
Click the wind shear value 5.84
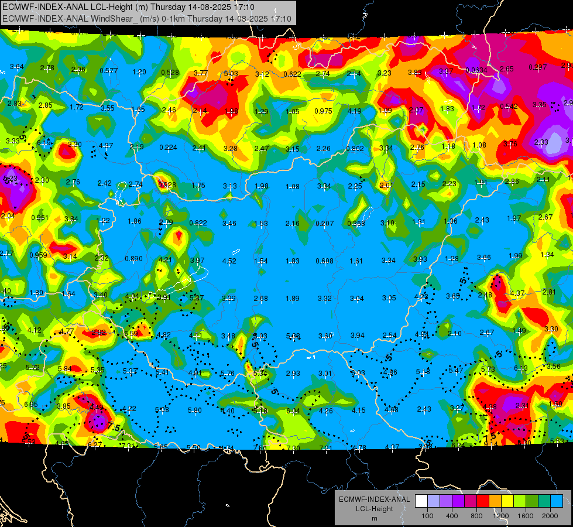coord(65,369)
